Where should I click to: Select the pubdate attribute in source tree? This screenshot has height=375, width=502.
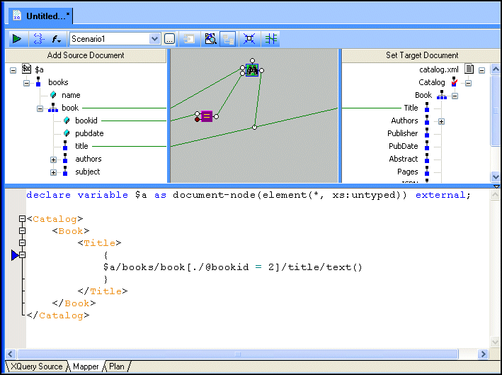pyautogui.click(x=89, y=133)
